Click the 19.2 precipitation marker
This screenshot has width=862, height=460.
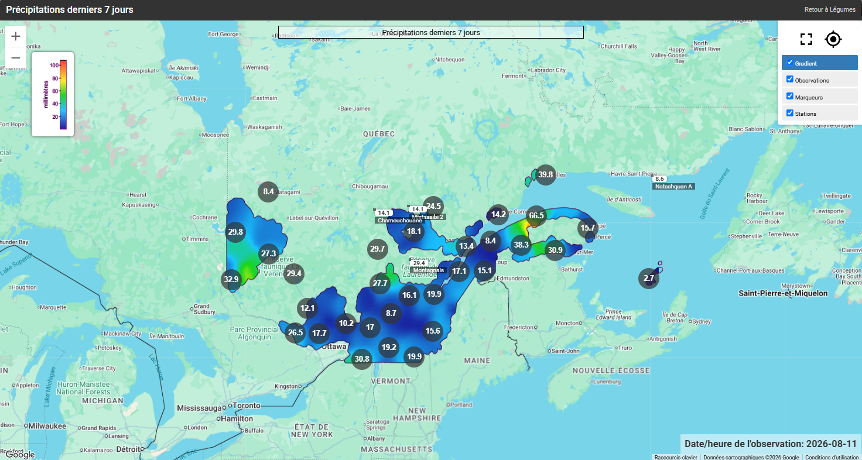(389, 347)
